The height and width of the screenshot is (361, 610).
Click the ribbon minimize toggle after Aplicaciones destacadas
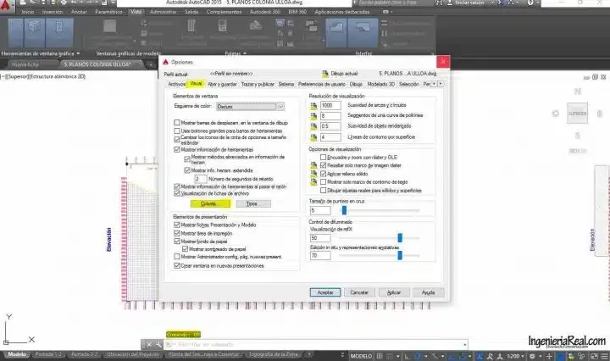(386, 12)
